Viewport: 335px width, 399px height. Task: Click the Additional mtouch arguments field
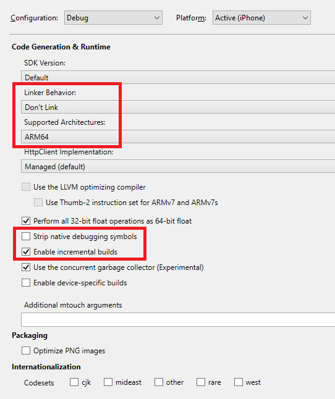[178, 320]
